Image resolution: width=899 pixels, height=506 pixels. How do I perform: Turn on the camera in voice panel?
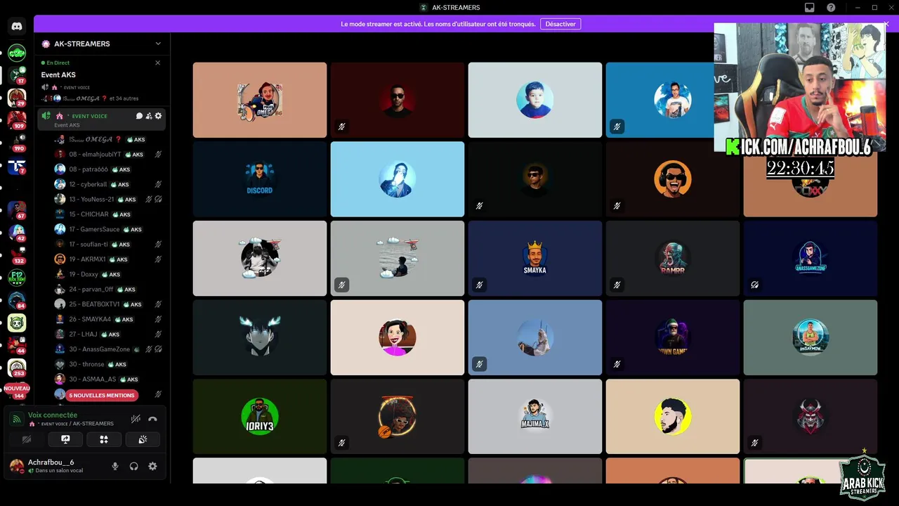pyautogui.click(x=27, y=439)
